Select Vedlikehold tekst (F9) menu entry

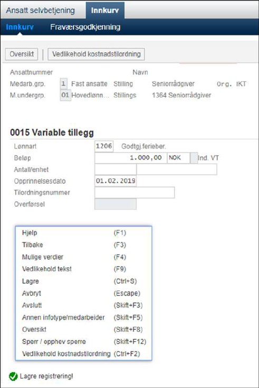click(x=84, y=269)
